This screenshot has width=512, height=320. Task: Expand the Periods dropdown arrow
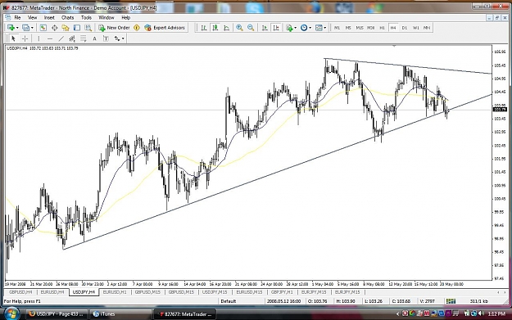[x=310, y=28]
